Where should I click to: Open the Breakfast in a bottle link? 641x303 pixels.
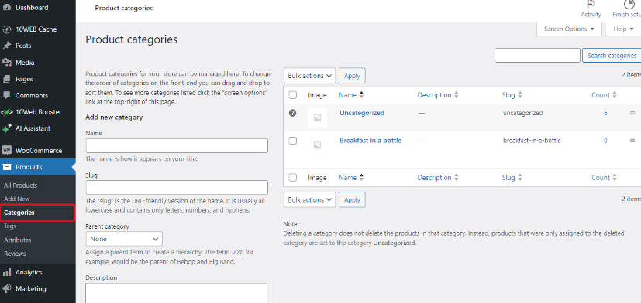[x=370, y=141]
